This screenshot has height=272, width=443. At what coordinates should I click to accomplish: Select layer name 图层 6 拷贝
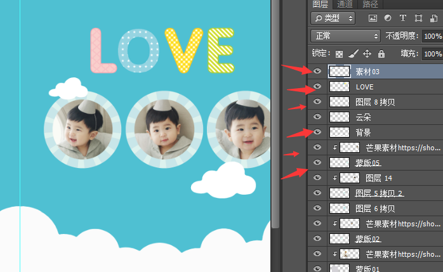tap(375, 209)
